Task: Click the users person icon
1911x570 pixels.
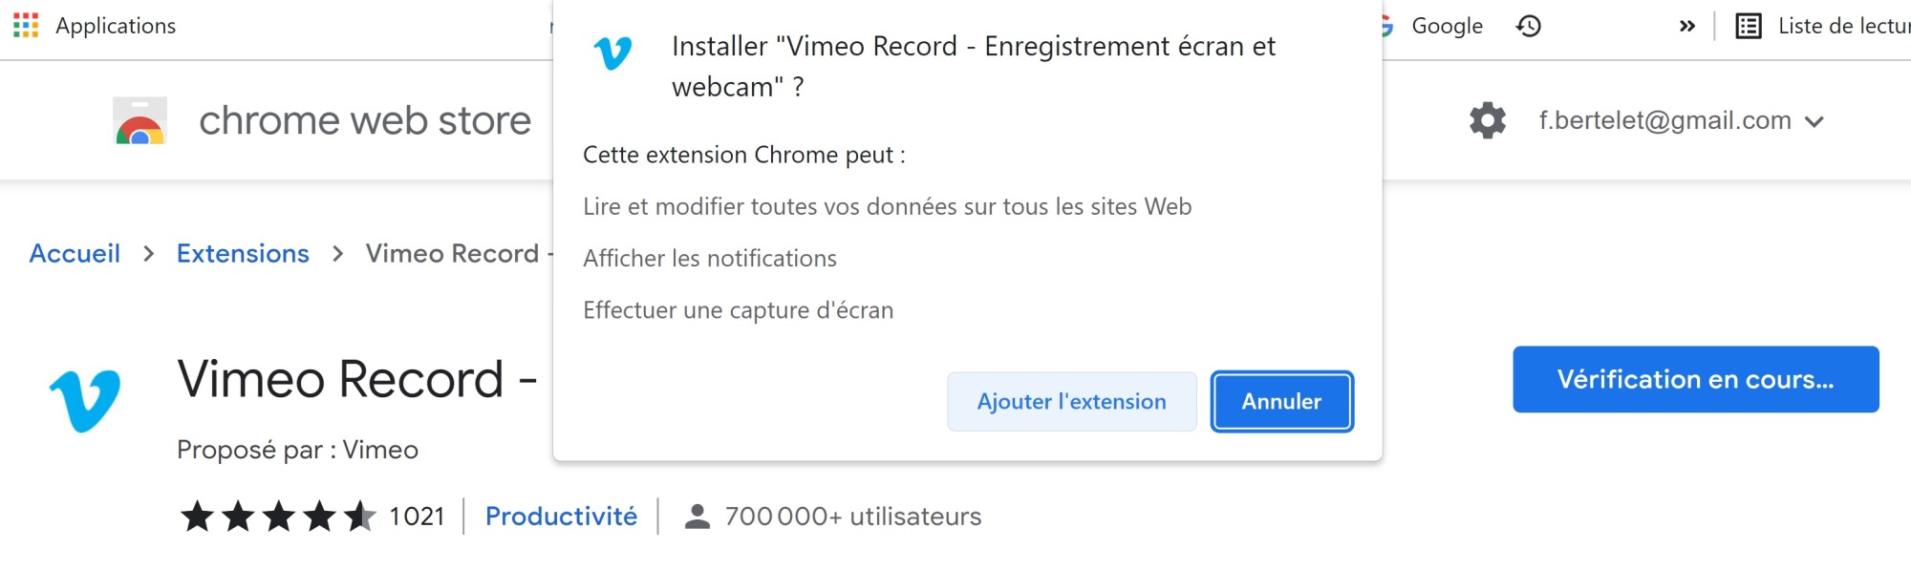Action: point(698,517)
